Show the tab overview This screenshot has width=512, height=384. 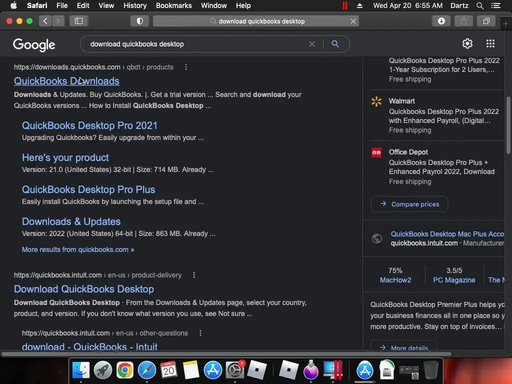[486, 21]
